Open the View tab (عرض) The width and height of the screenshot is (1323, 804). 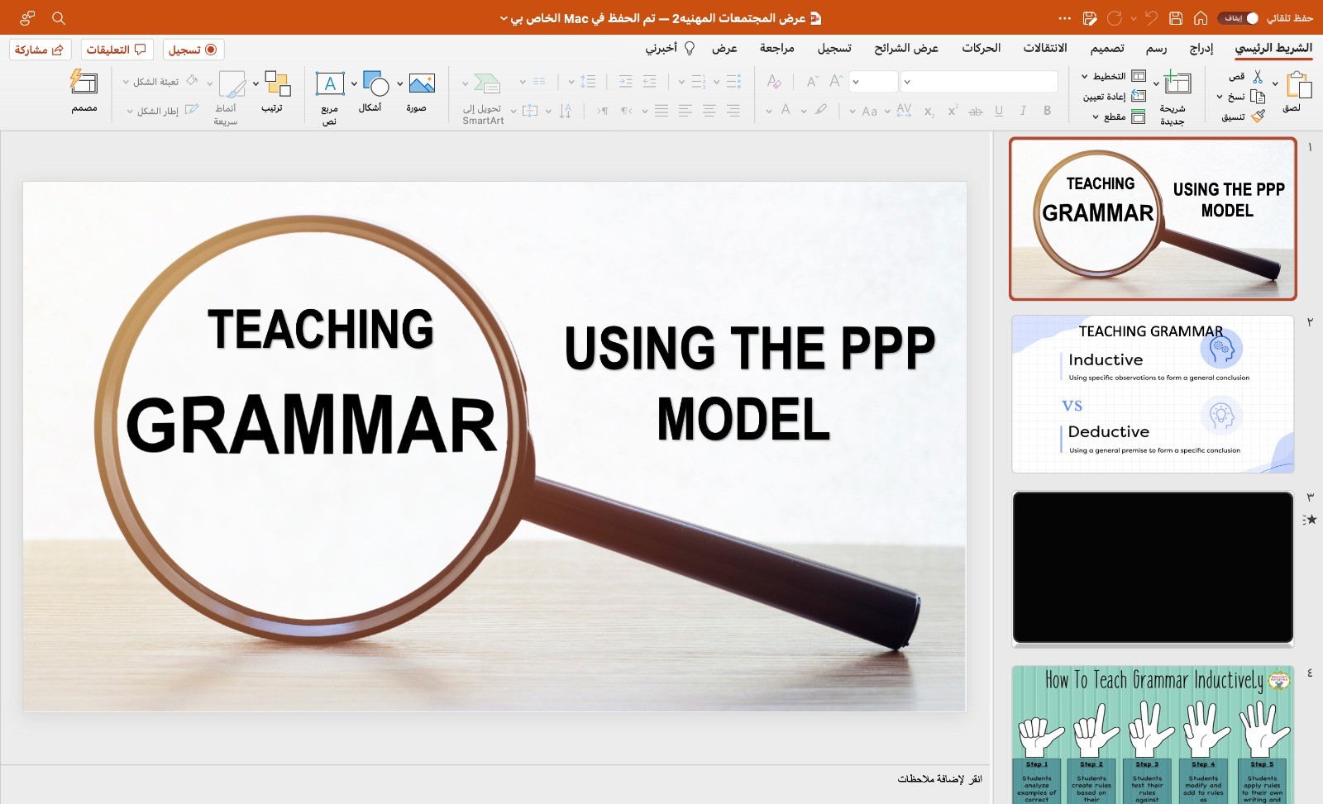click(x=724, y=48)
